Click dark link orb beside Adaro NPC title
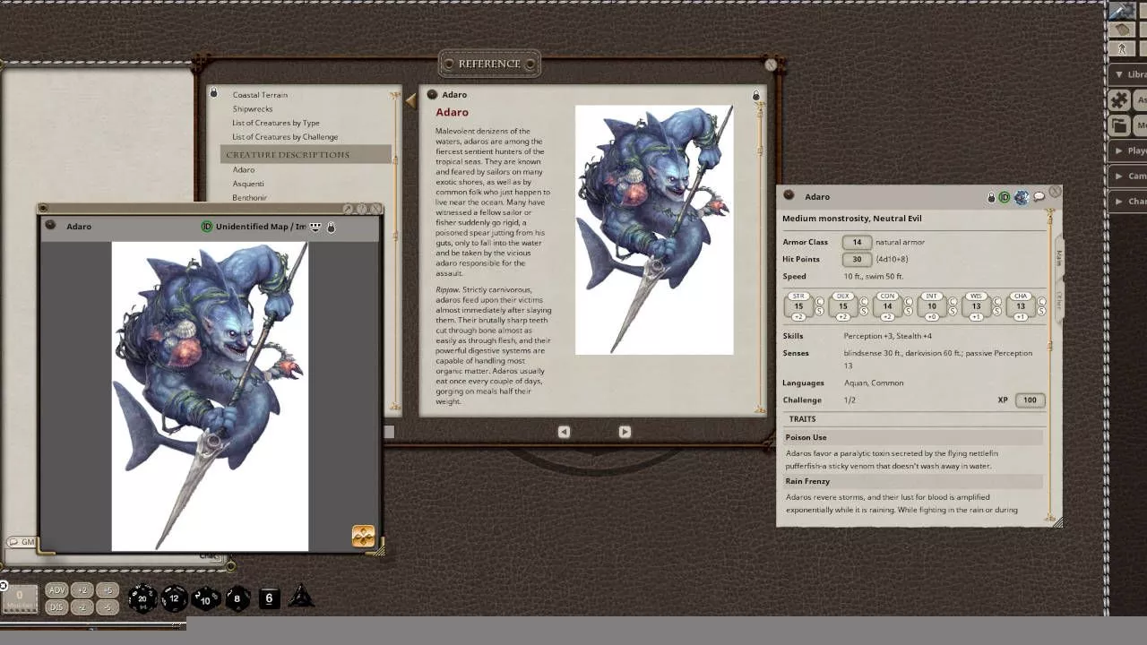Viewport: 1147px width, 645px height. pos(789,195)
